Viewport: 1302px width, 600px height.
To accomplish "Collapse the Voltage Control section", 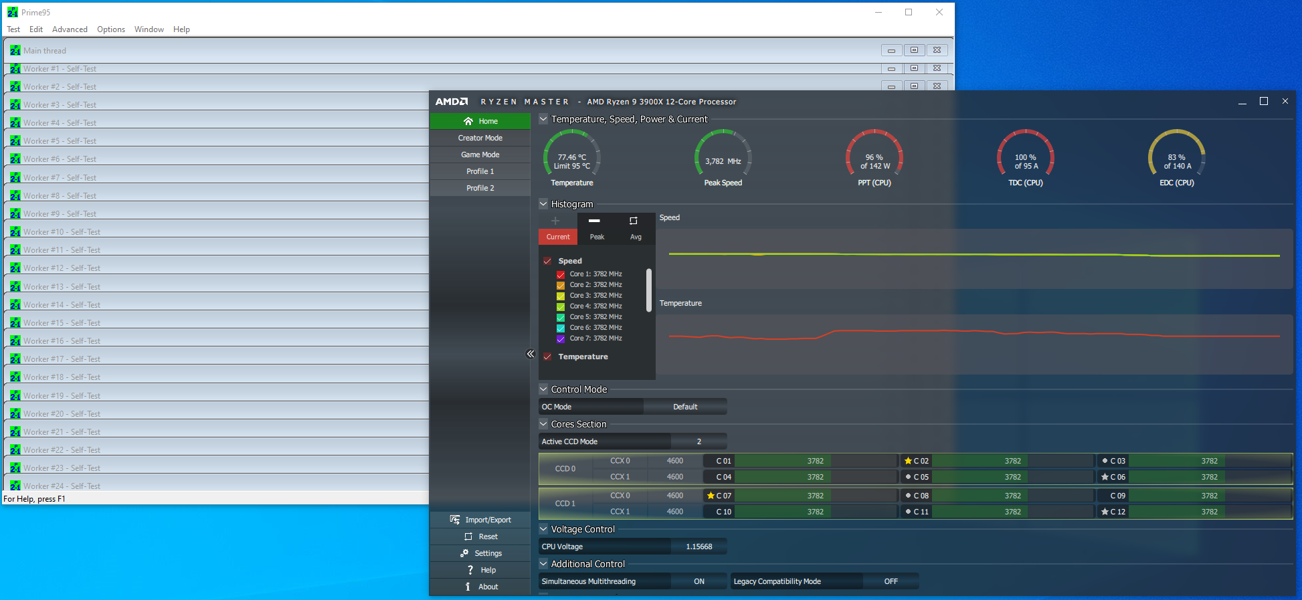I will pos(543,529).
